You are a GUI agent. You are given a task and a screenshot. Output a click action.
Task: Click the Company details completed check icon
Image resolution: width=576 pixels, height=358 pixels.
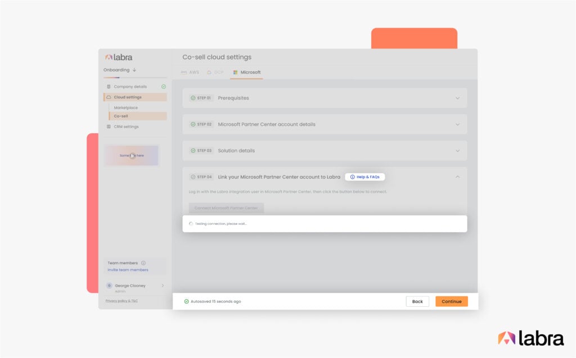[164, 87]
